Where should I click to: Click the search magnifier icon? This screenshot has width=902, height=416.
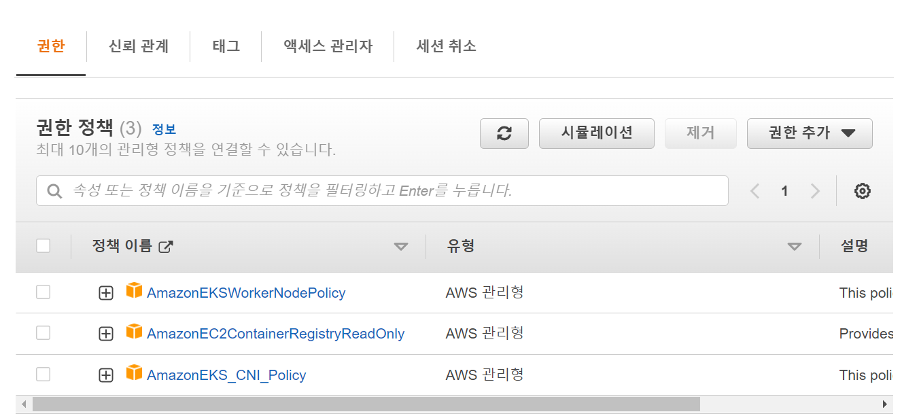(x=55, y=191)
